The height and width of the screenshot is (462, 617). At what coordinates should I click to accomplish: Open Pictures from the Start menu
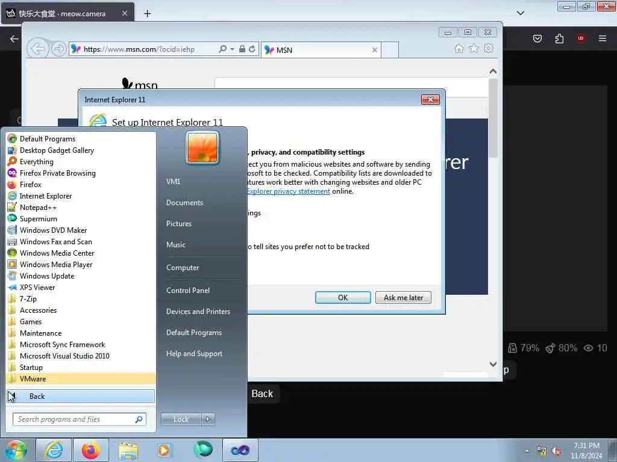(x=178, y=223)
